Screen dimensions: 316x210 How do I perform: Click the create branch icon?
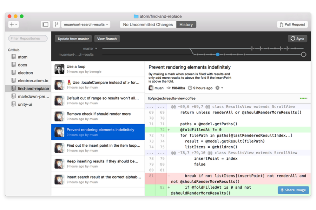coord(56,24)
